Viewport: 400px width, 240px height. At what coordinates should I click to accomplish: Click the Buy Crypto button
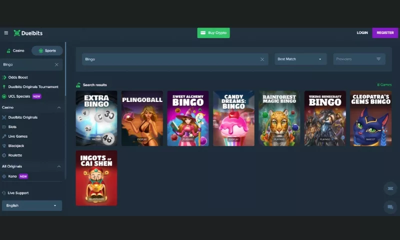tap(213, 33)
